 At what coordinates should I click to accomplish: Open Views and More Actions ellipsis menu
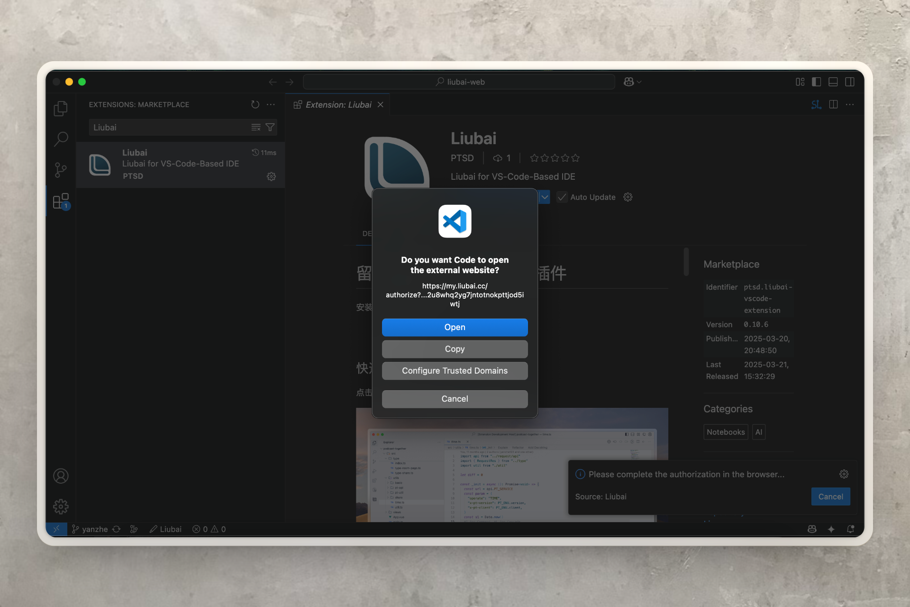pyautogui.click(x=271, y=104)
